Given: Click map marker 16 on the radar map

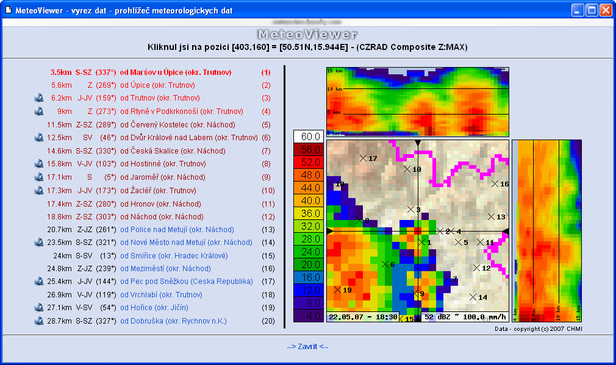Looking at the screenshot, I should click(495, 183).
